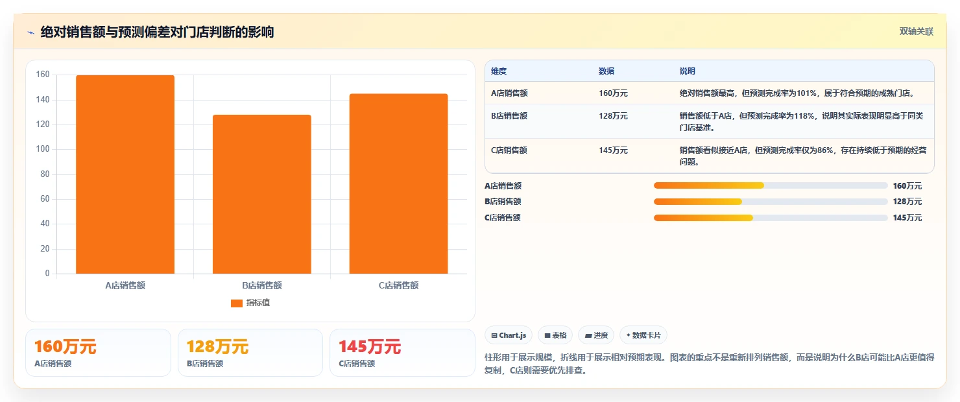Click the A店销售额 bar in the chart
This screenshot has height=402, width=960.
click(x=125, y=174)
